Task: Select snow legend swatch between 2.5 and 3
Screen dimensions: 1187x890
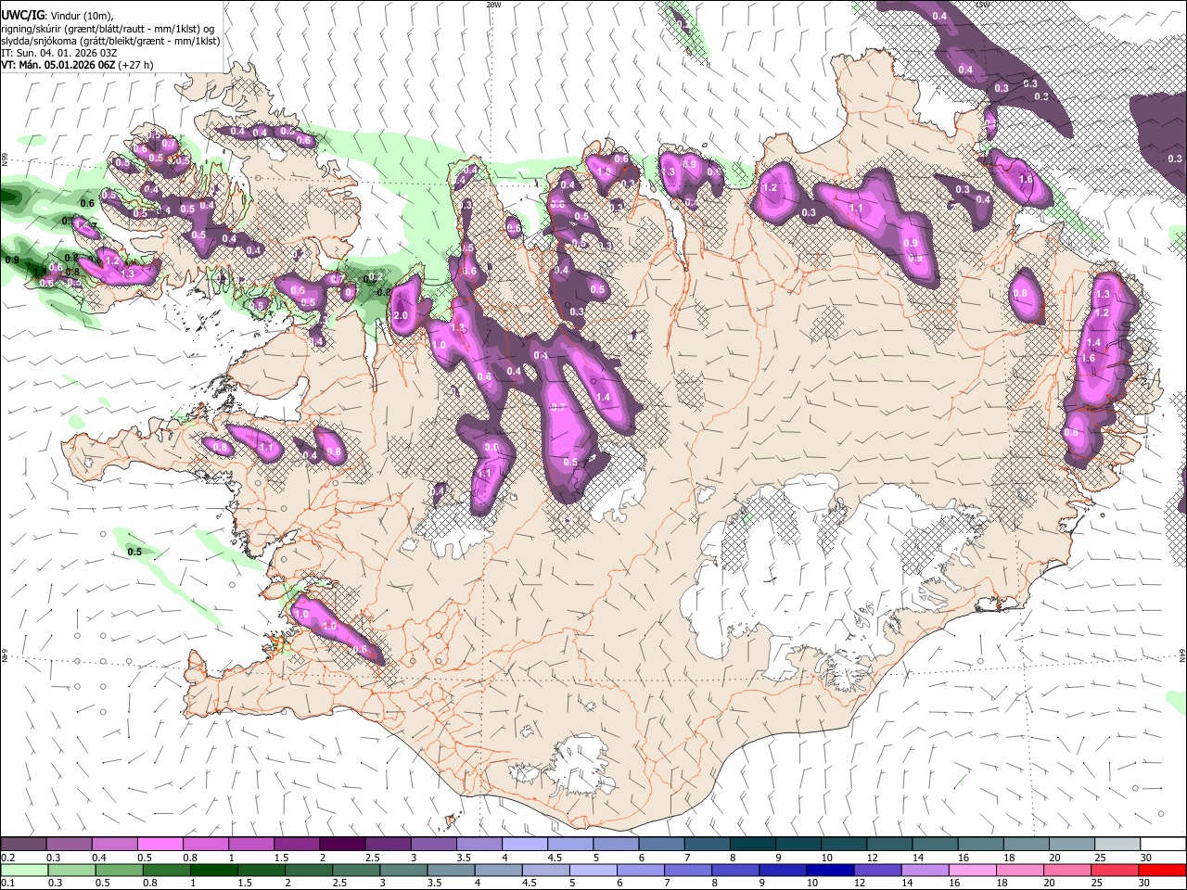Action: [387, 845]
